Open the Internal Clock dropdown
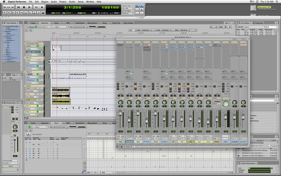 [128, 6]
